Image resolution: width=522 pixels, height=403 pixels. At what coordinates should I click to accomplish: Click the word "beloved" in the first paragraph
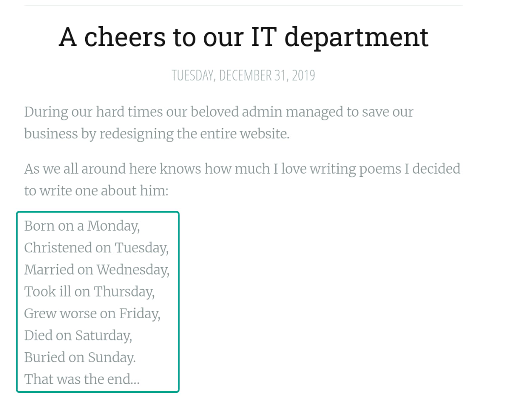(x=214, y=112)
